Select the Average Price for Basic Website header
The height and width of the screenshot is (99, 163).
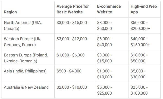[75, 9]
